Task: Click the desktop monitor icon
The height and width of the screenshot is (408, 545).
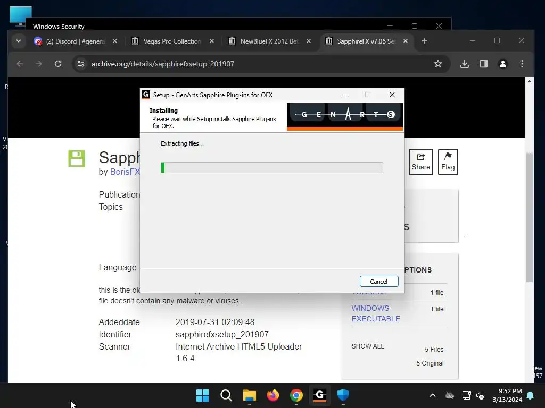Action: point(21,16)
